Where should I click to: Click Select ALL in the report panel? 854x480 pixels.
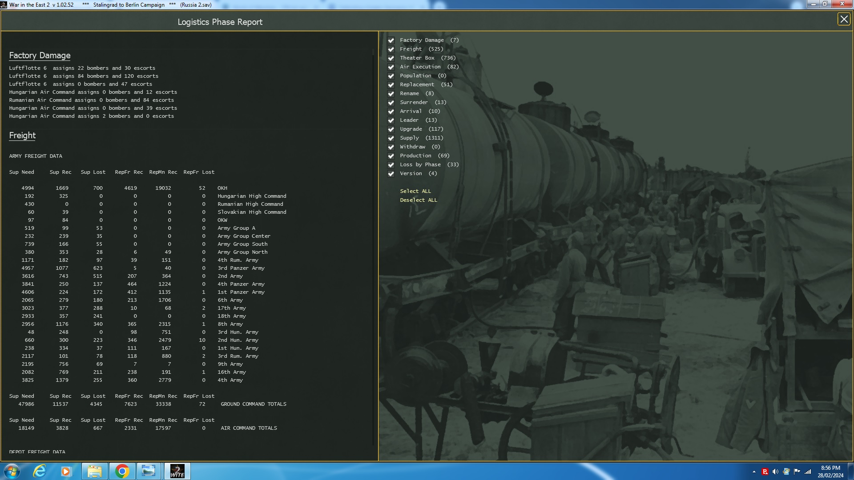[415, 191]
